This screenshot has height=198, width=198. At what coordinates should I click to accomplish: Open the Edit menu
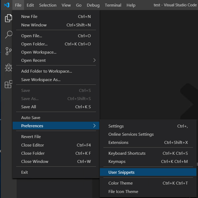point(30,5)
